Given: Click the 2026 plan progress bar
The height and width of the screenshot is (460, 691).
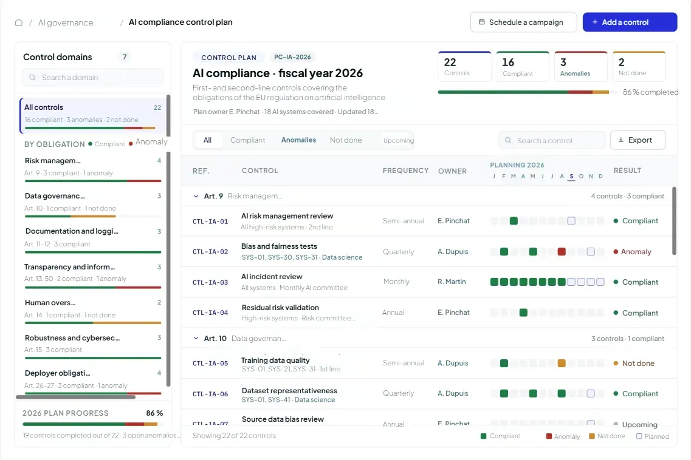Looking at the screenshot, I should point(92,424).
